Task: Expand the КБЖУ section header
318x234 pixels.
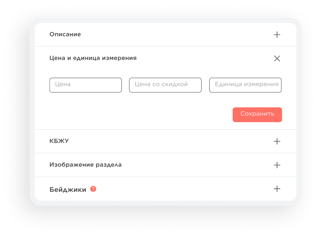Action: pyautogui.click(x=59, y=141)
